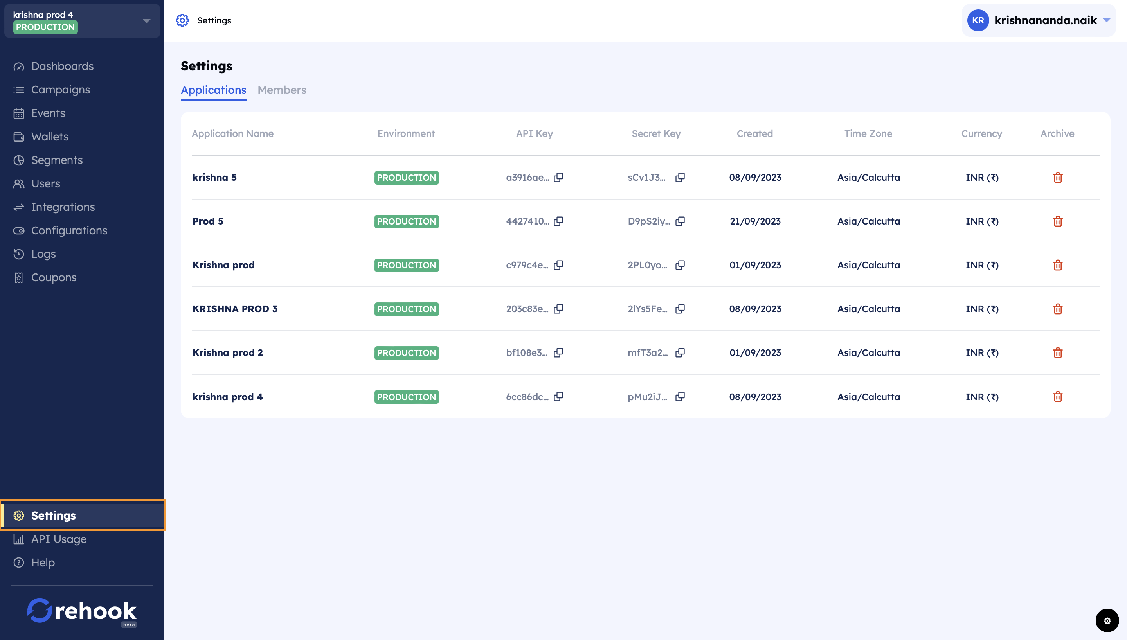Click secret key mfT3a2... text
1127x640 pixels.
point(648,352)
